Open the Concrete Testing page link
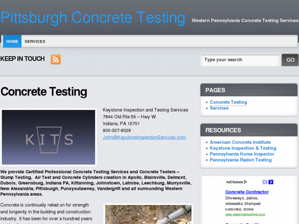 228,102
